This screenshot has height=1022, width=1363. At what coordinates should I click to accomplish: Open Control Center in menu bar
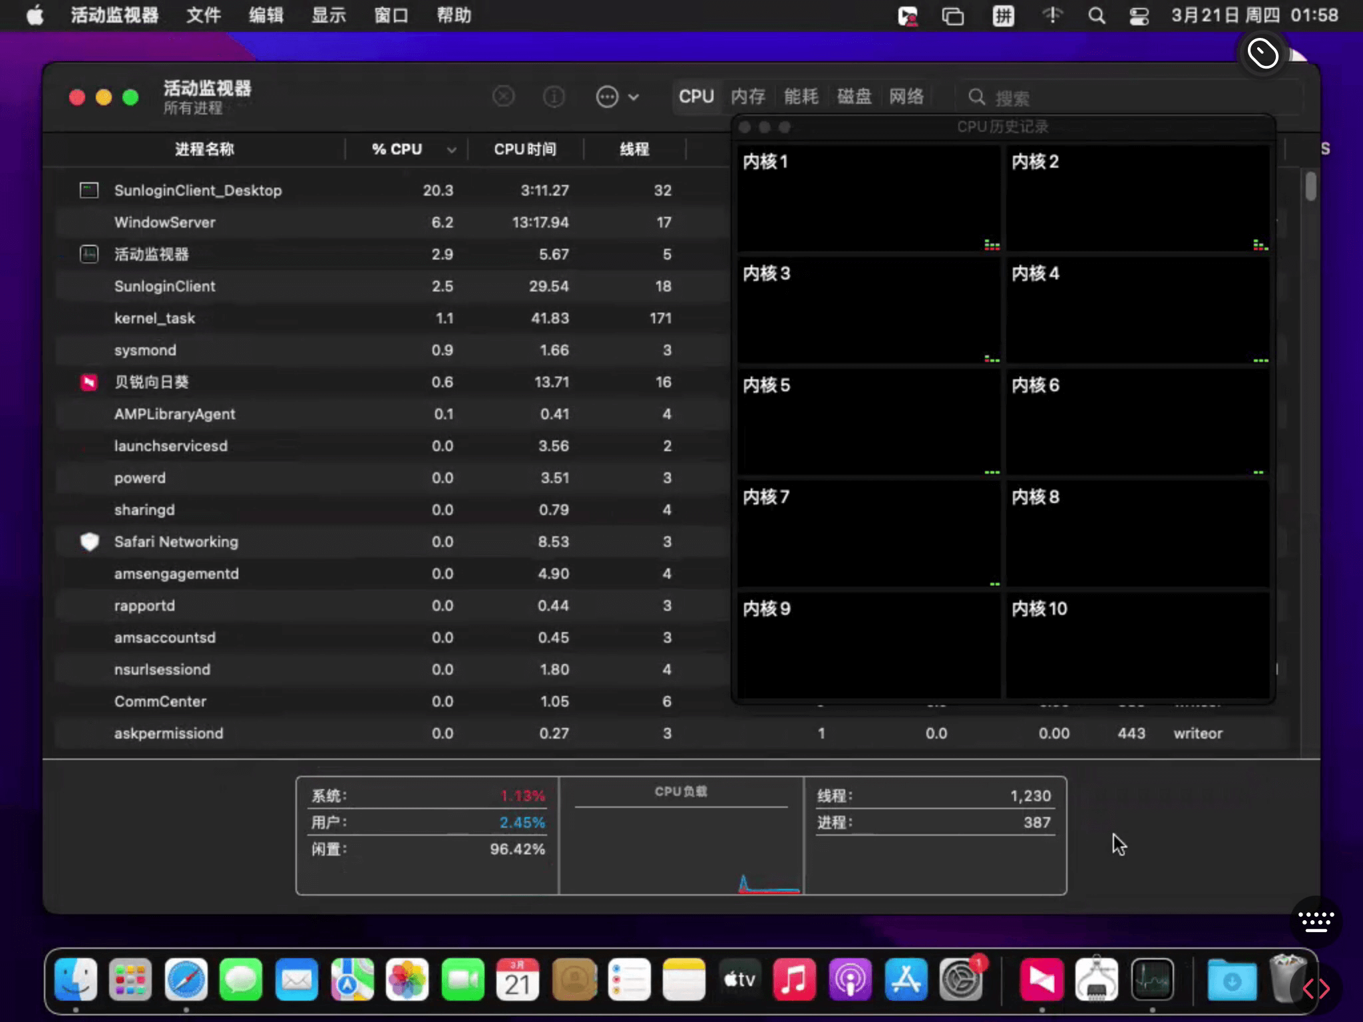click(1139, 16)
